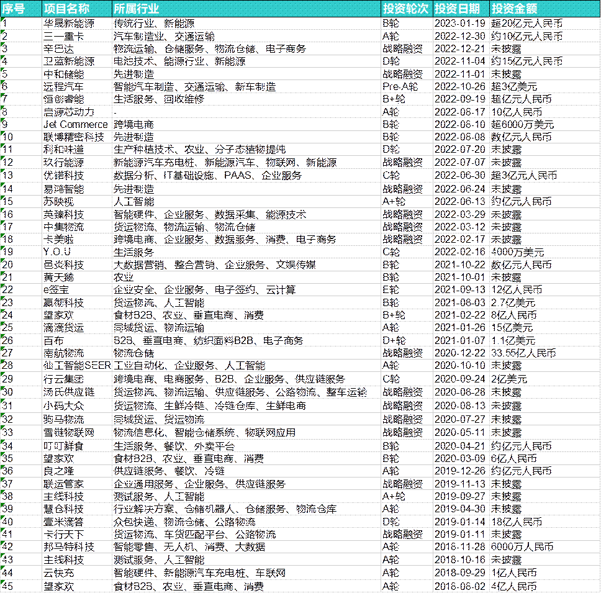Viewport: 601px width, 593px height.
Task: Click the date 2021-09-13
Action: [460, 290]
